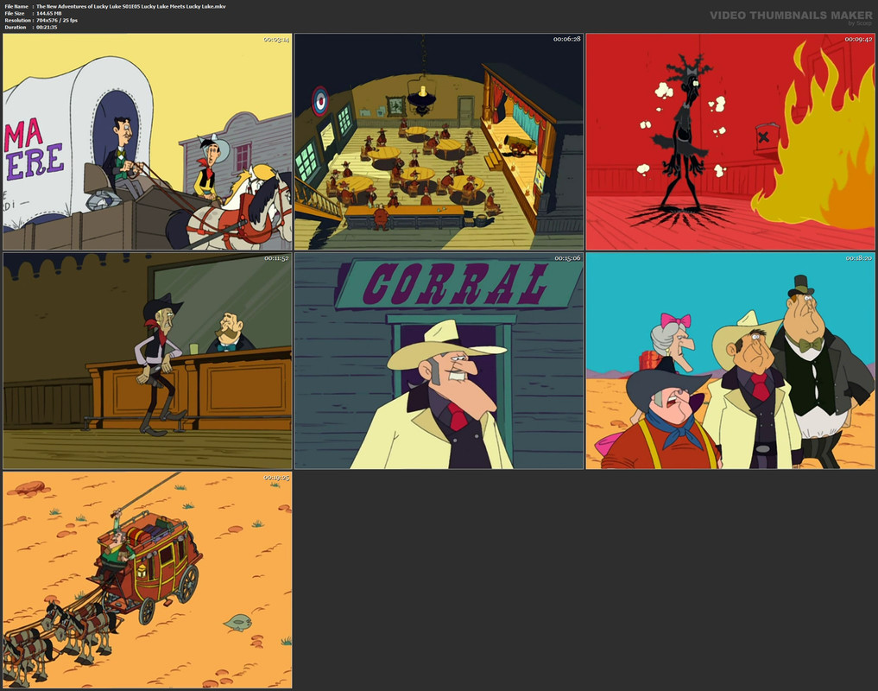Click the 'File Size' label

(15, 14)
